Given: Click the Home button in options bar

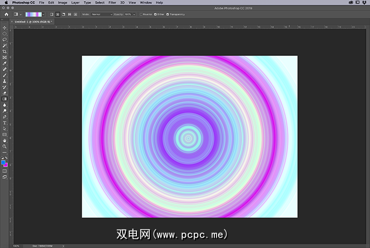Looking at the screenshot, I should (7, 14).
